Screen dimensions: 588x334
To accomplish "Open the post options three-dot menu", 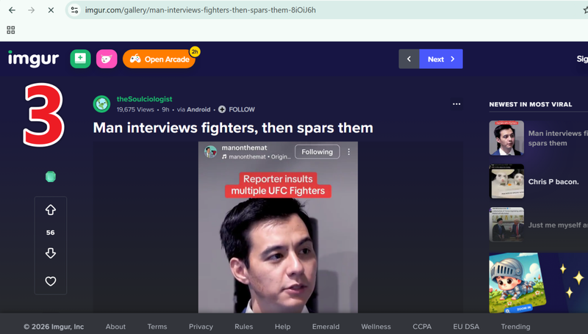I will (x=456, y=104).
